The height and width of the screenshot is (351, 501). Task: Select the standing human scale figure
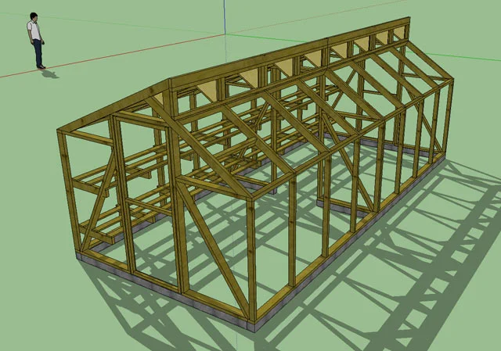(x=36, y=41)
